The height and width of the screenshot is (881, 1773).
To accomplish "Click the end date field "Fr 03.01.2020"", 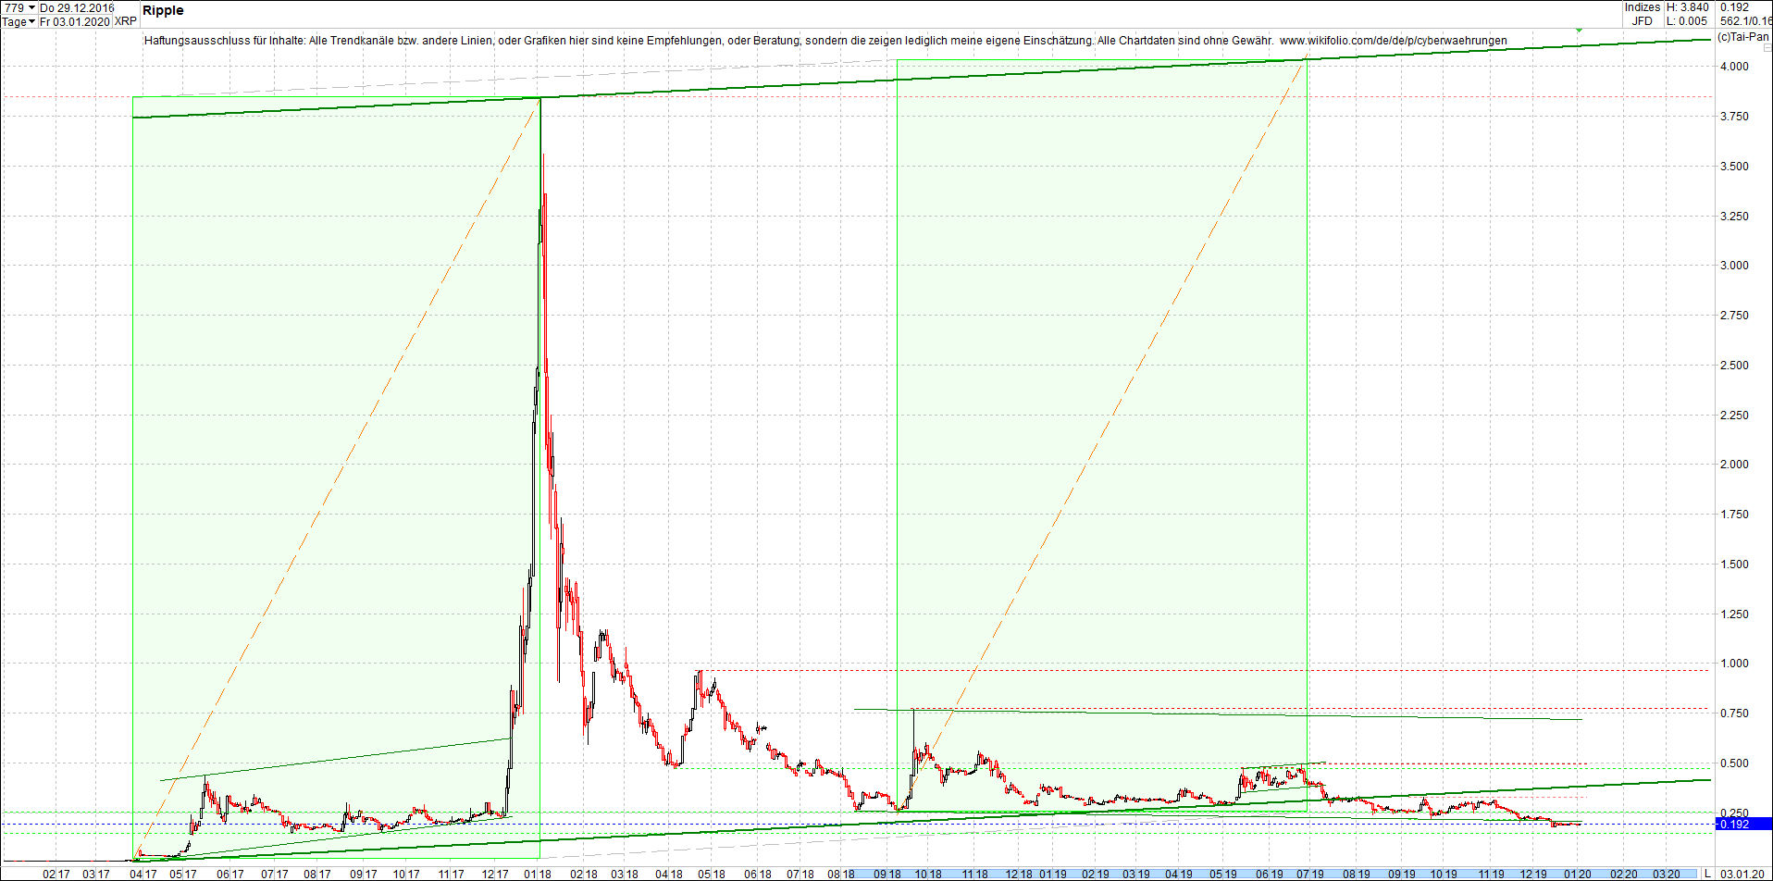I will click(x=74, y=21).
